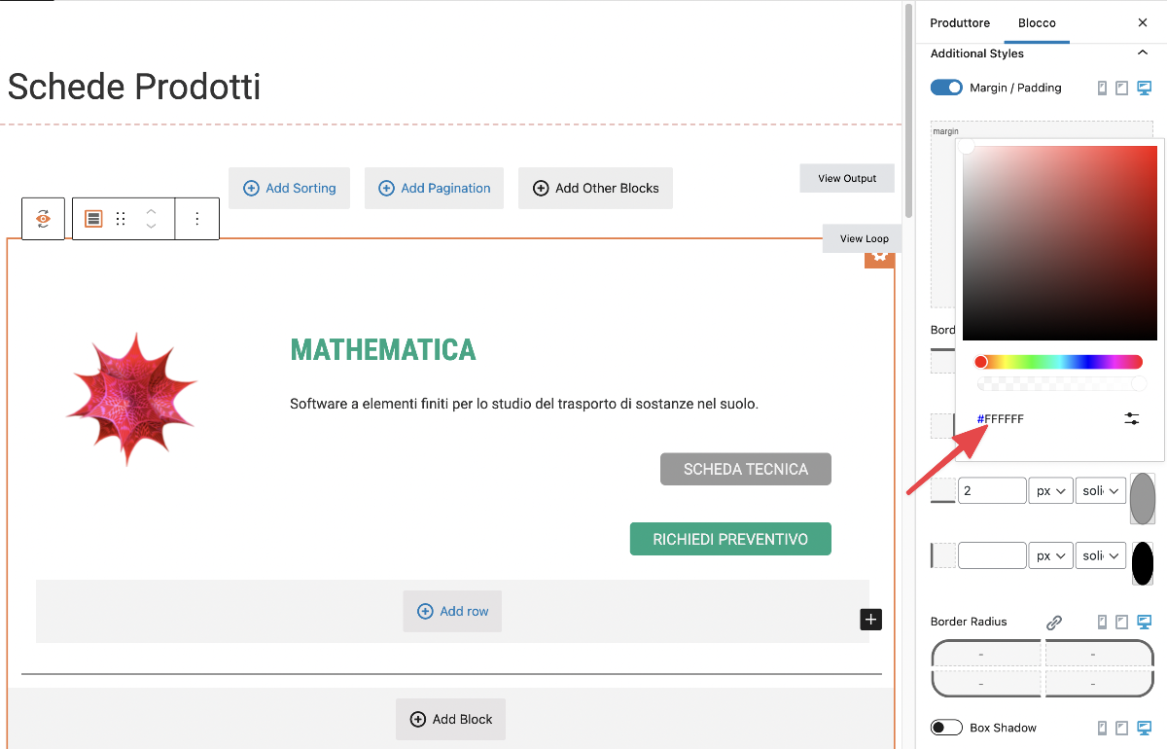Open px unit dropdown next to value 2

[1050, 491]
